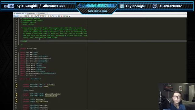The height and width of the screenshot is (110, 195).
Task: Click the java.awt.event.ActionListener import line
Action: (x=35, y=58)
